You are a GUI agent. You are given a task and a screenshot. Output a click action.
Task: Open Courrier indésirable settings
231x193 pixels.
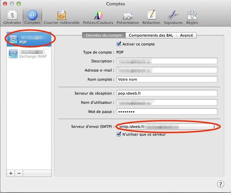pyautogui.click(x=62, y=17)
